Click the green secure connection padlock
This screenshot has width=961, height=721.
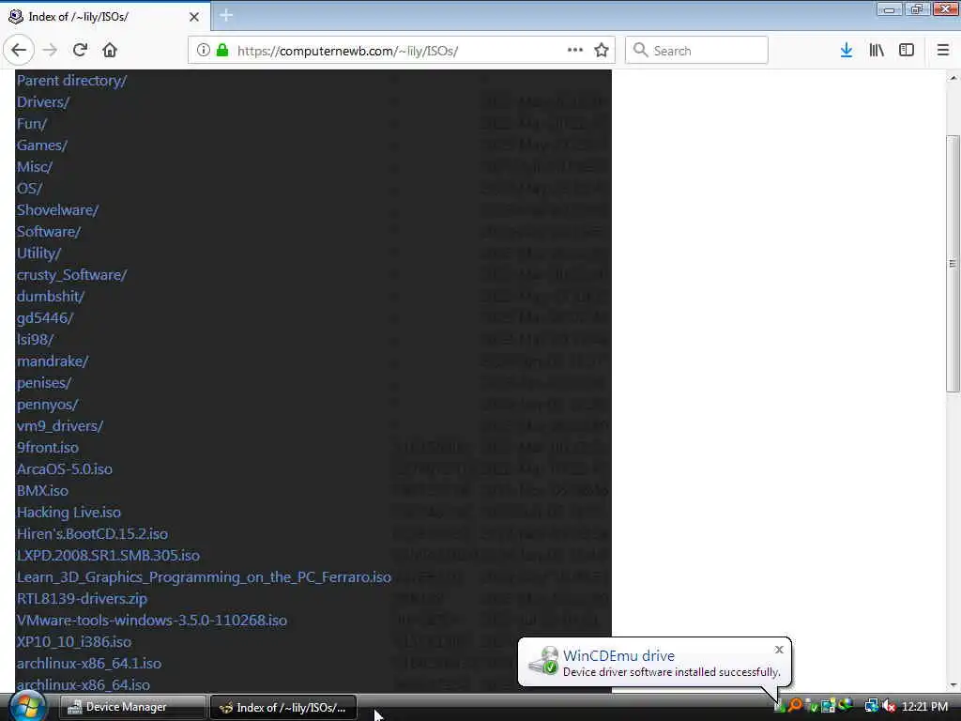click(222, 51)
